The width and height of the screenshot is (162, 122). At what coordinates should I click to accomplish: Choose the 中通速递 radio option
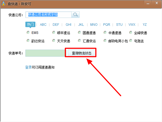(105, 33)
